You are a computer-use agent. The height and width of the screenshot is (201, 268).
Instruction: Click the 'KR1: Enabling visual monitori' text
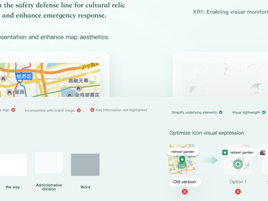(230, 12)
